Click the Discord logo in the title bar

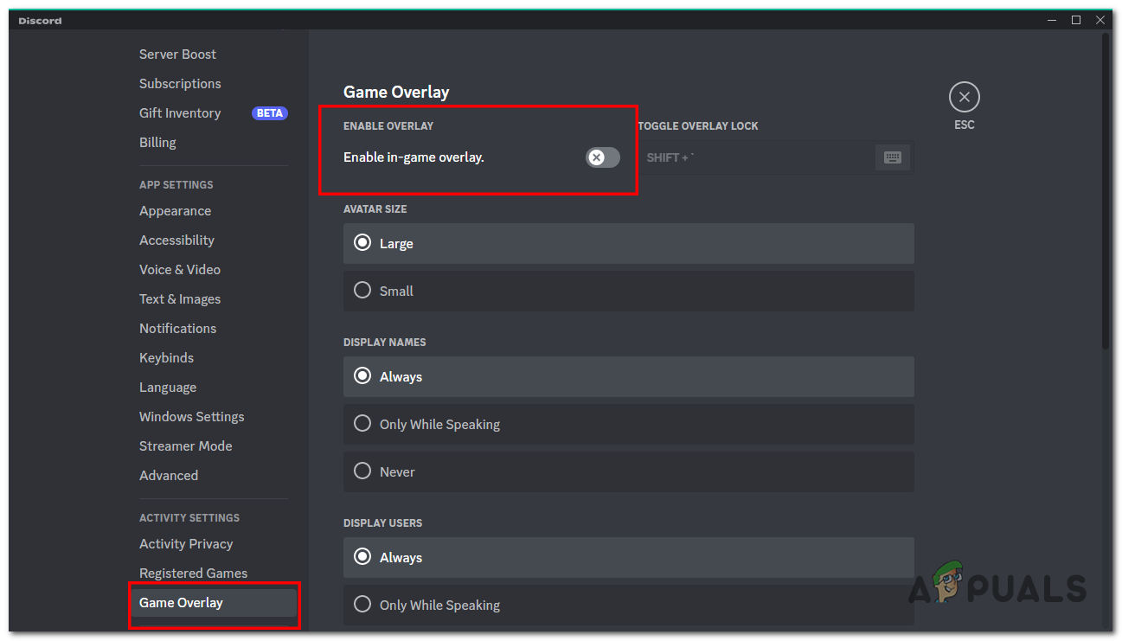tap(39, 20)
